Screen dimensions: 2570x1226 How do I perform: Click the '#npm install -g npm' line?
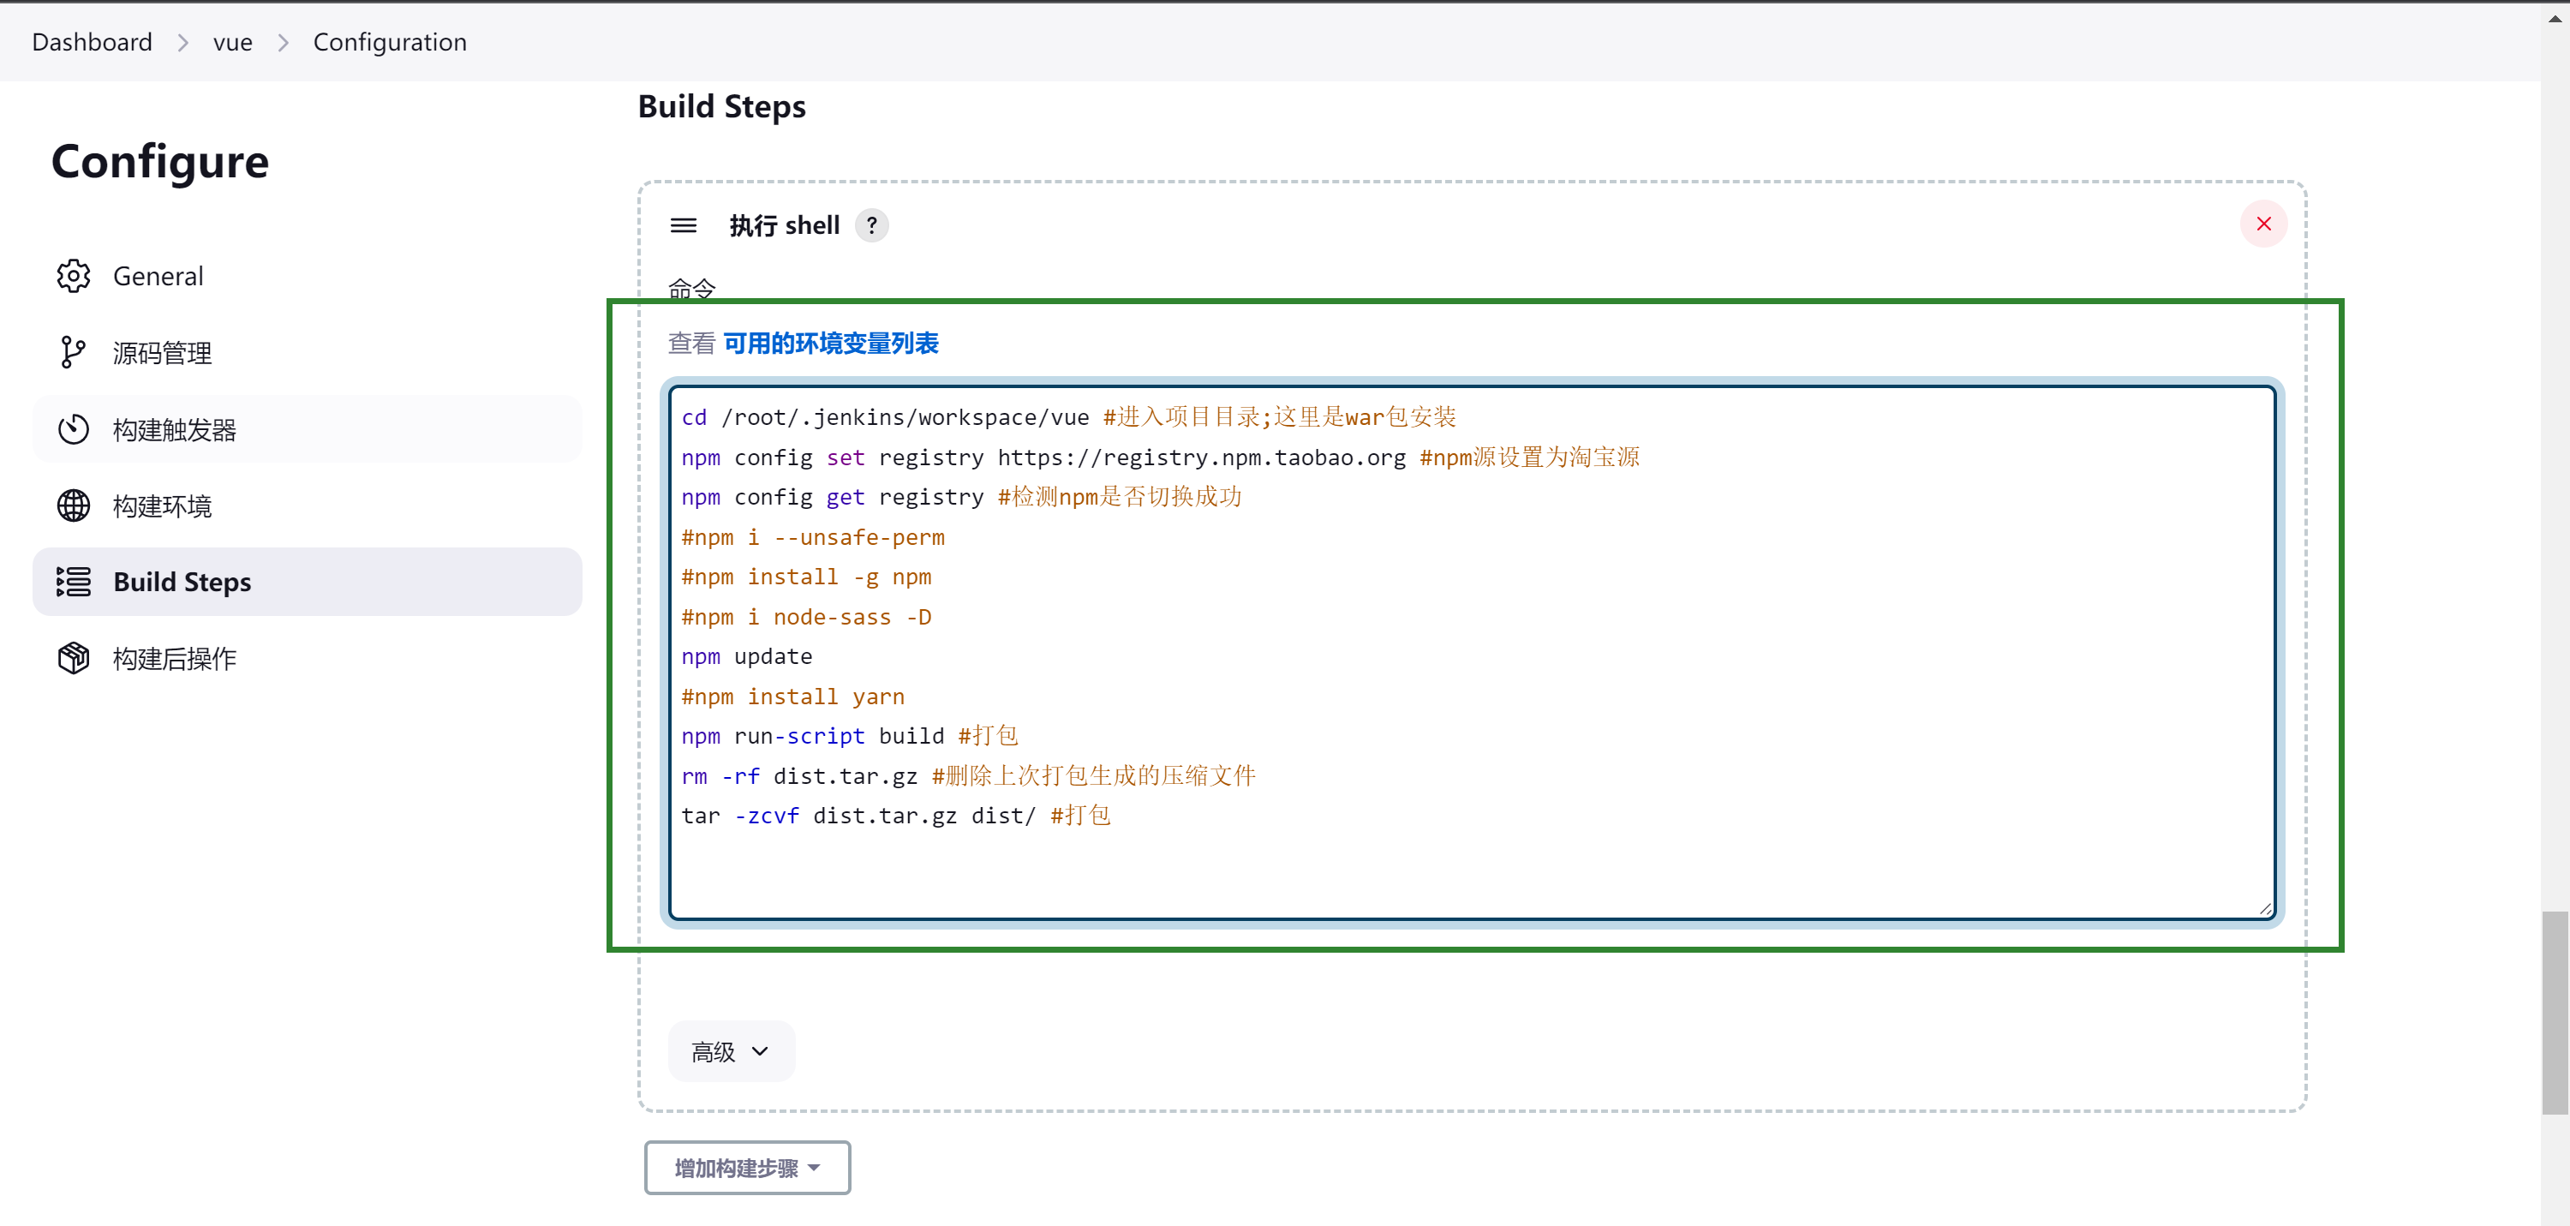point(806,577)
